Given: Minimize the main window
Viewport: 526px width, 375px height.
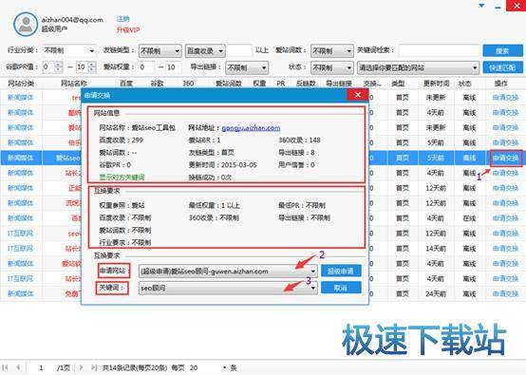Looking at the screenshot, I should click(498, 7).
